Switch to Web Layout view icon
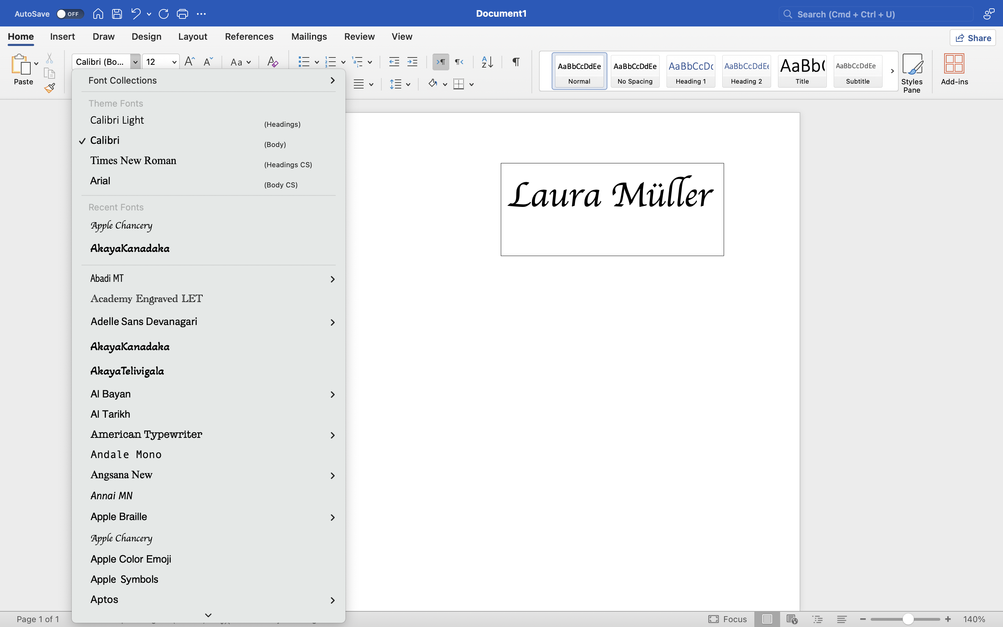Viewport: 1003px width, 627px height. point(792,619)
